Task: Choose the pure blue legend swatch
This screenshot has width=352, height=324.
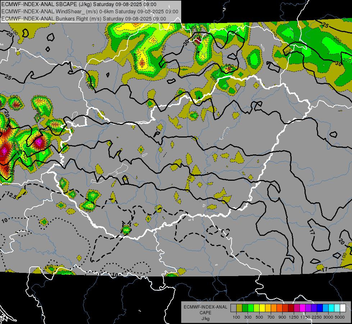Action: (x=320, y=308)
